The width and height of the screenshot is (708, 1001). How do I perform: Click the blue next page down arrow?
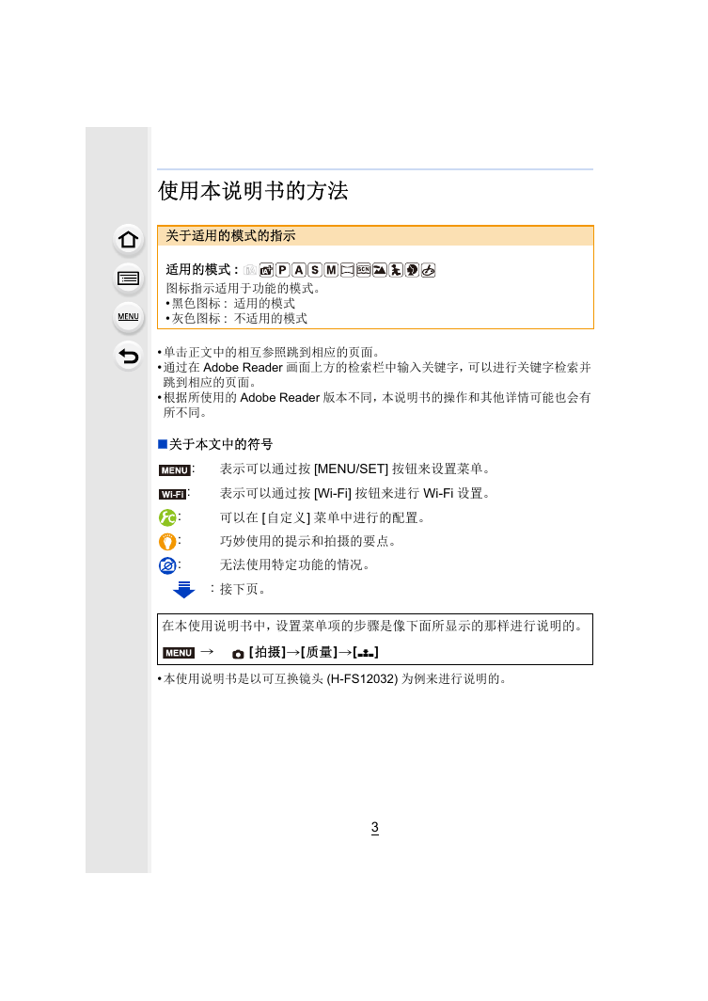[183, 589]
